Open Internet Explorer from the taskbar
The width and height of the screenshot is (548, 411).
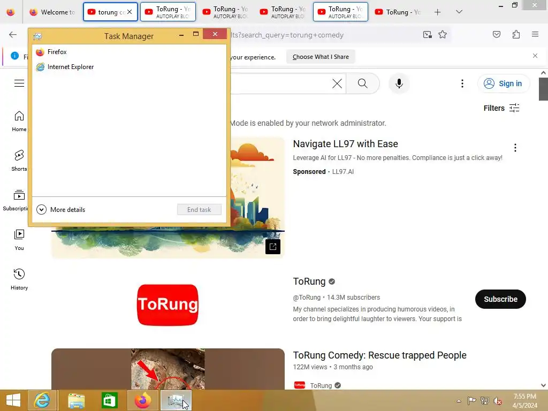click(x=42, y=400)
